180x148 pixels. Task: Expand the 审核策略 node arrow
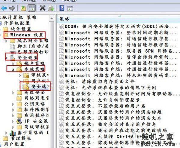tap(20, 76)
